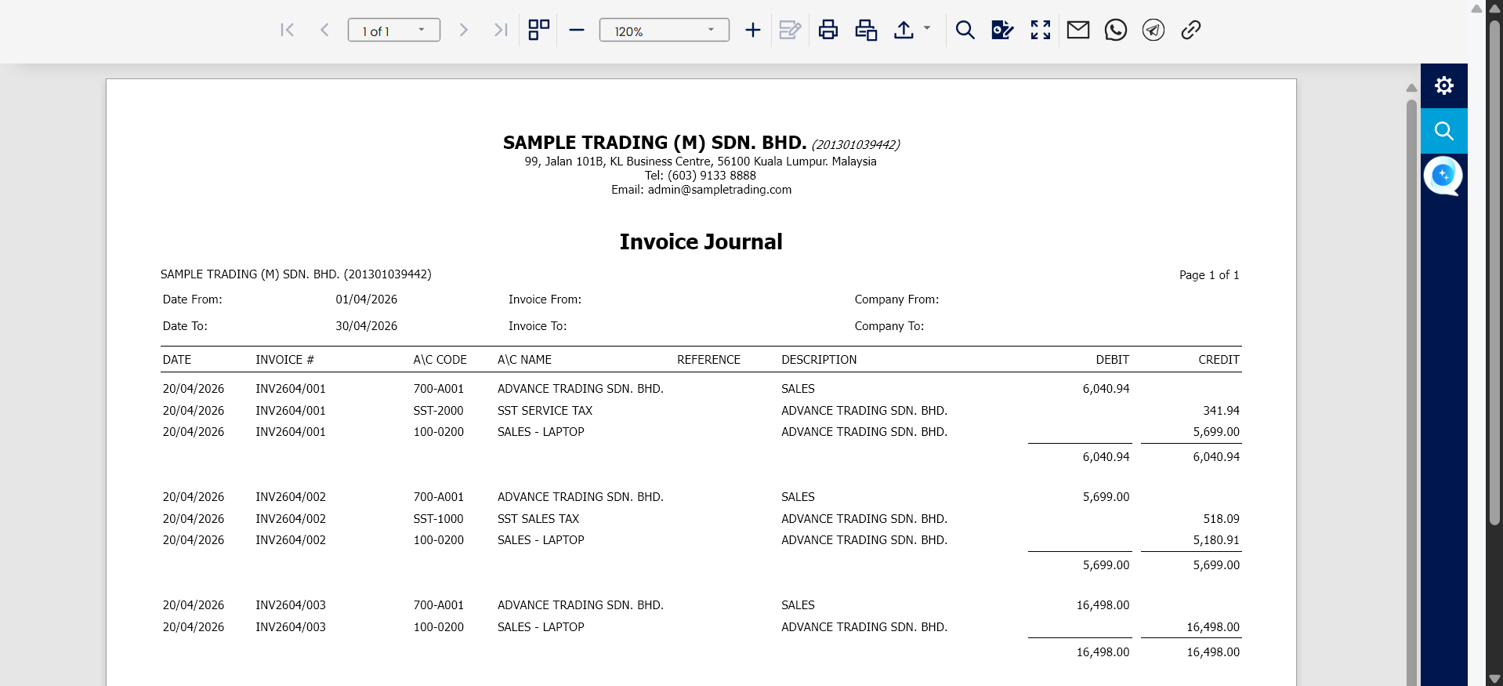Click the Print current page icon
Image resolution: width=1503 pixels, height=686 pixels.
(x=866, y=31)
